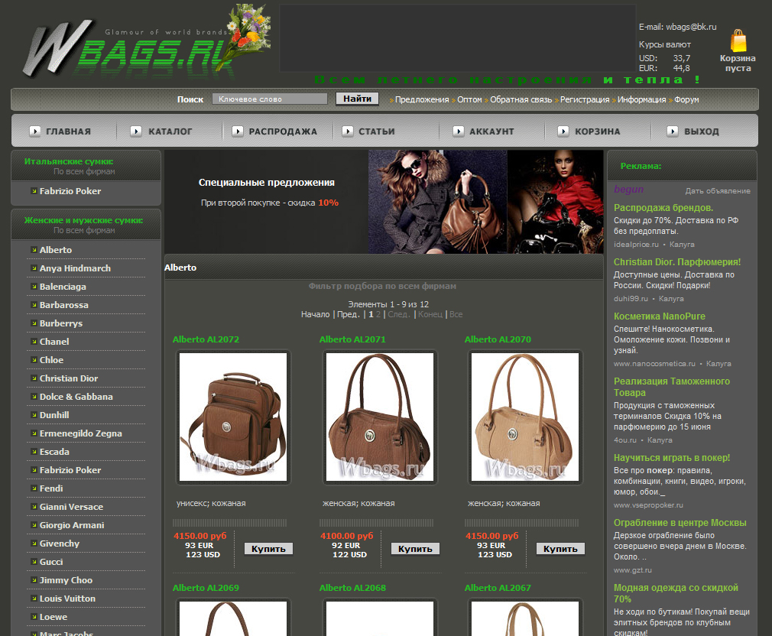The image size is (772, 636).
Task: Select Balenciaga brand
Action: pyautogui.click(x=63, y=287)
